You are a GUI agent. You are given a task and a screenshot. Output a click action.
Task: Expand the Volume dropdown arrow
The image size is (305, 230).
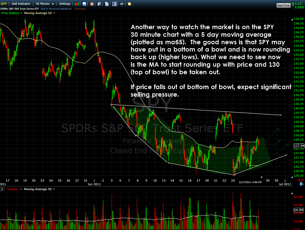pos(21,189)
